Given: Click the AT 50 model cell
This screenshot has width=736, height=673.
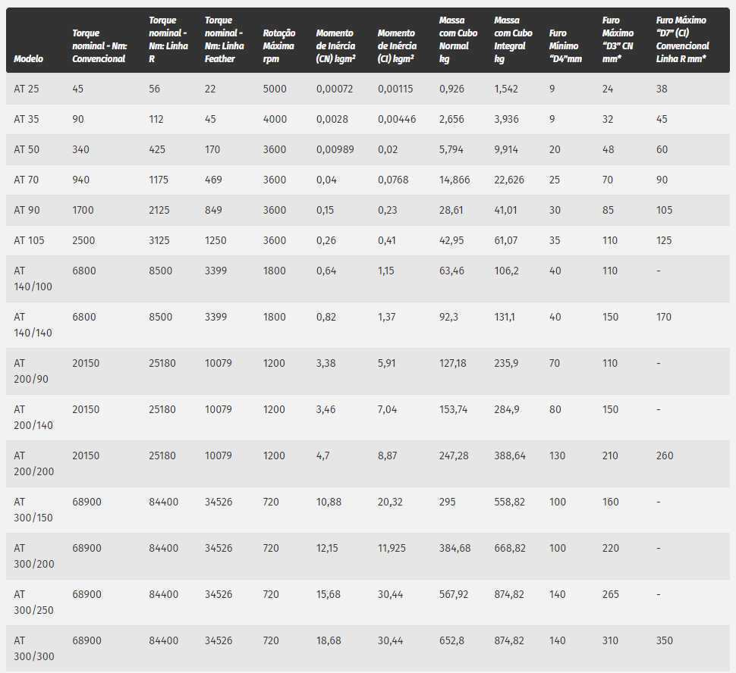Looking at the screenshot, I should 27,149.
